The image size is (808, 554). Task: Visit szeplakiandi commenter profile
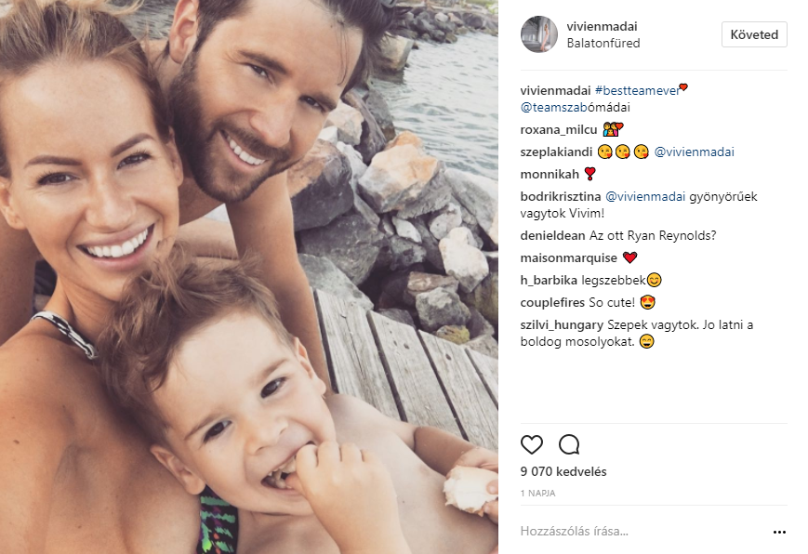pyautogui.click(x=557, y=152)
